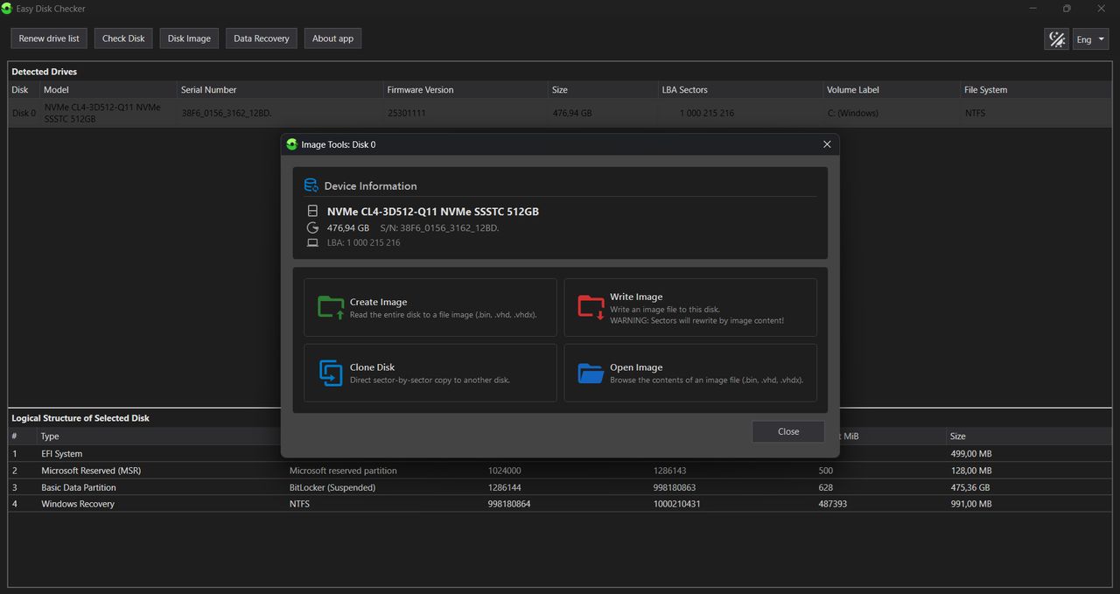Click the Create Image green folder icon
Image resolution: width=1120 pixels, height=594 pixels.
pyautogui.click(x=331, y=307)
